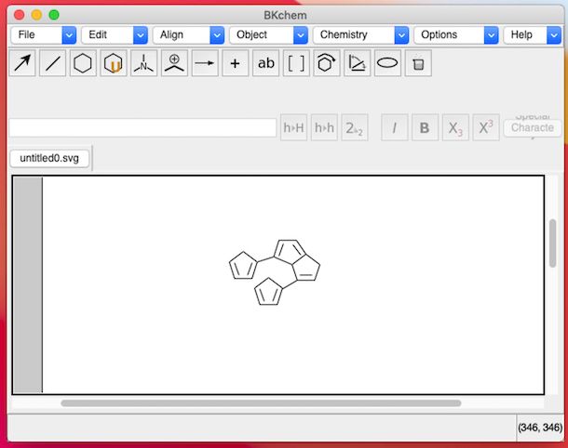Open the Edit menu
The width and height of the screenshot is (568, 448).
click(115, 34)
